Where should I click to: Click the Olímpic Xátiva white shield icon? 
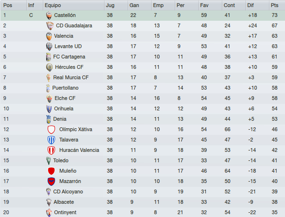(51, 130)
